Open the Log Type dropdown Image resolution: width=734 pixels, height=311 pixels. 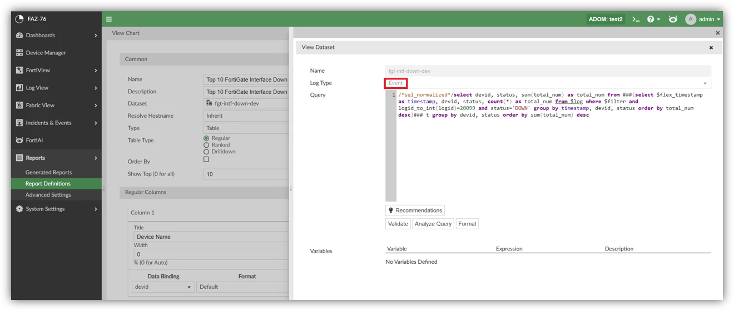tap(548, 83)
